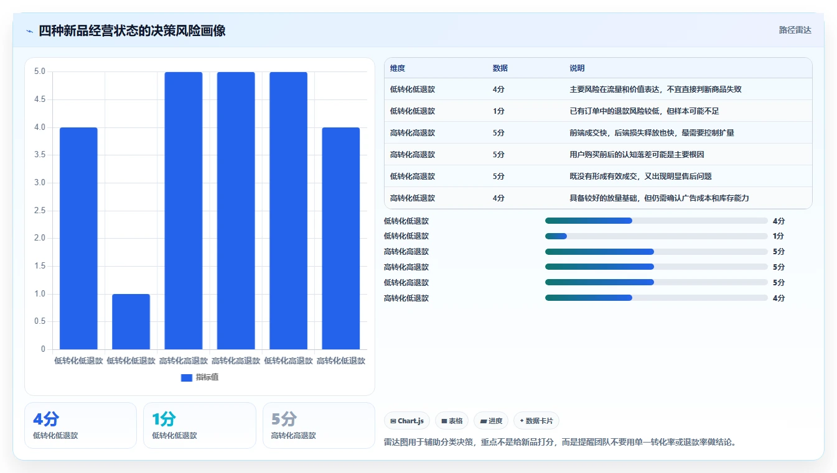
Task: Click the 高转化低退款 progress bar showing 4分
Action: coord(657,298)
